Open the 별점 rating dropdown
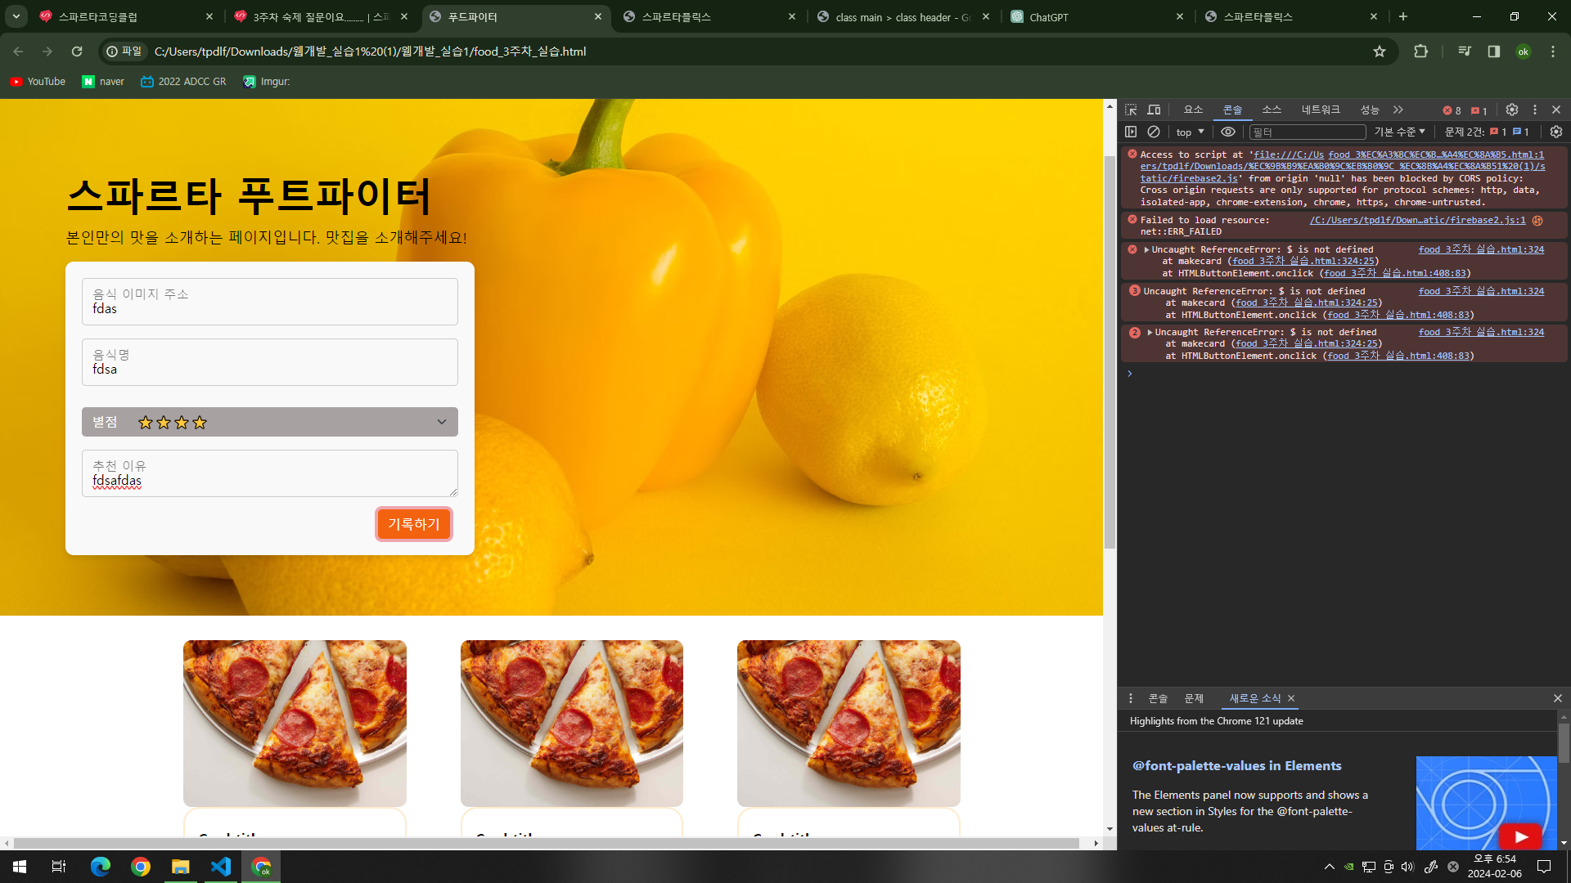The height and width of the screenshot is (883, 1571). (270, 422)
